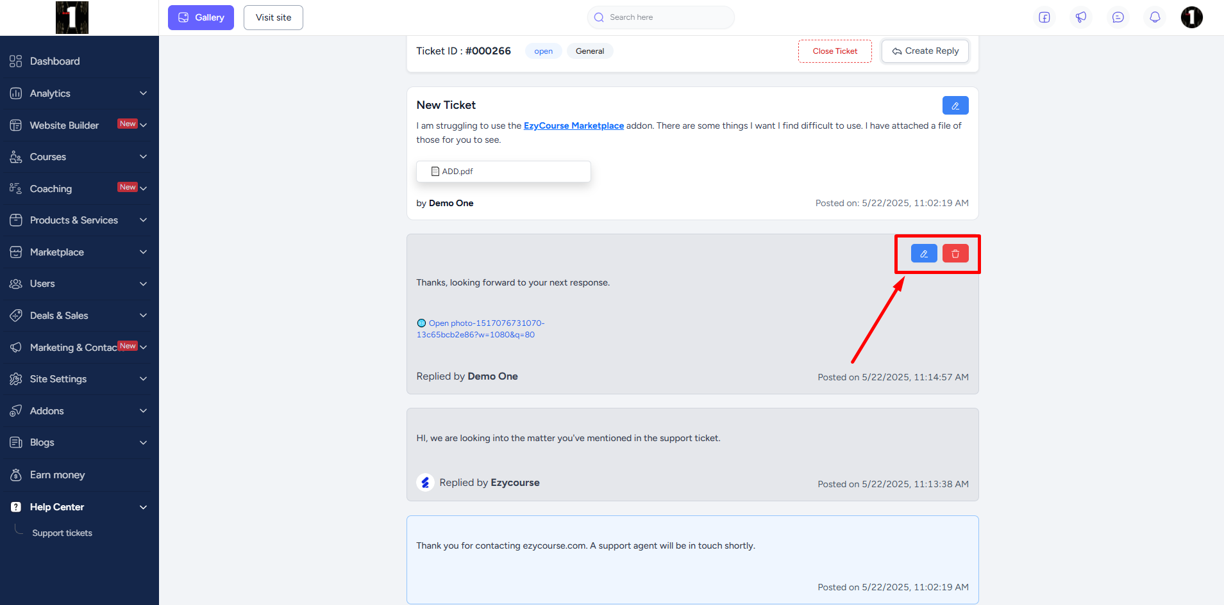
Task: Expand the Marketplace menu chevron
Action: 143,252
